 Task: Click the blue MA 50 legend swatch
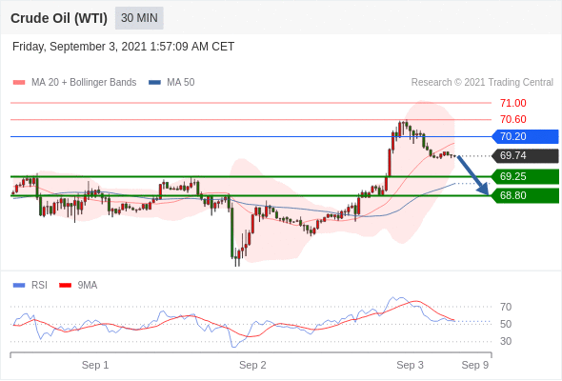tap(154, 83)
